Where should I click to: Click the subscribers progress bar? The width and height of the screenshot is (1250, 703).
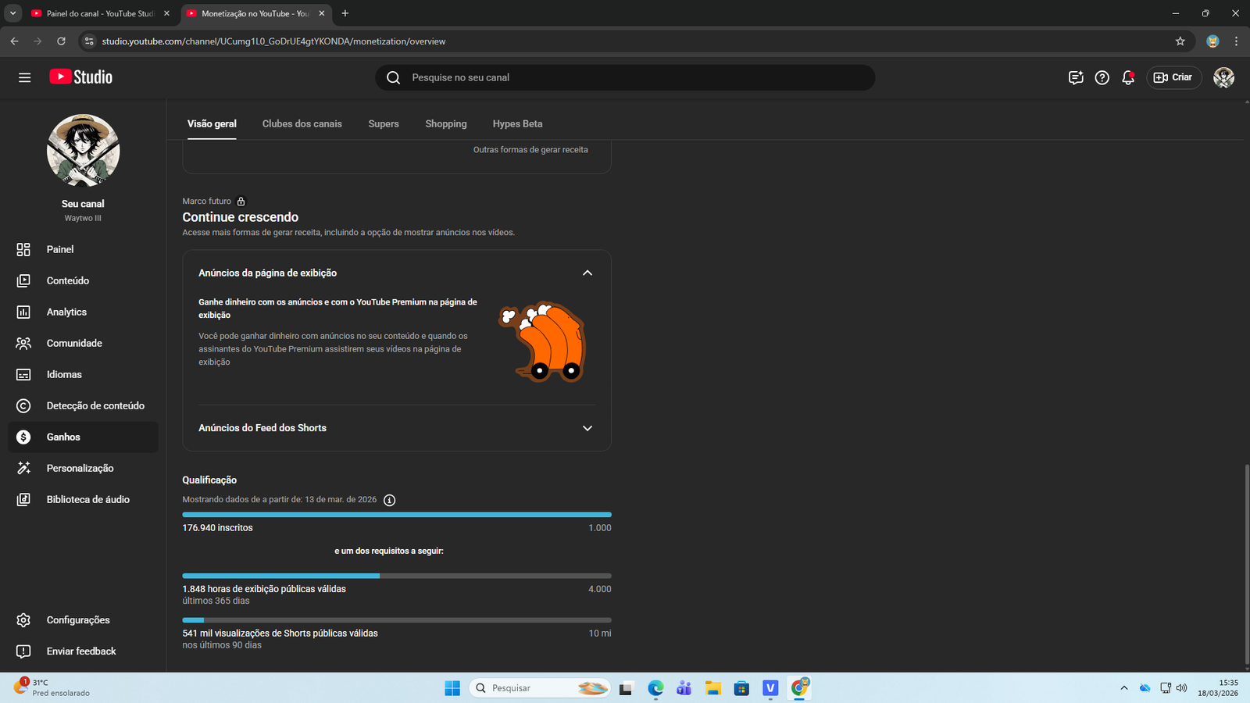coord(397,515)
